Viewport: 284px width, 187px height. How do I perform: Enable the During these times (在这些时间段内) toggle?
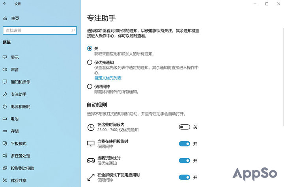184,127
